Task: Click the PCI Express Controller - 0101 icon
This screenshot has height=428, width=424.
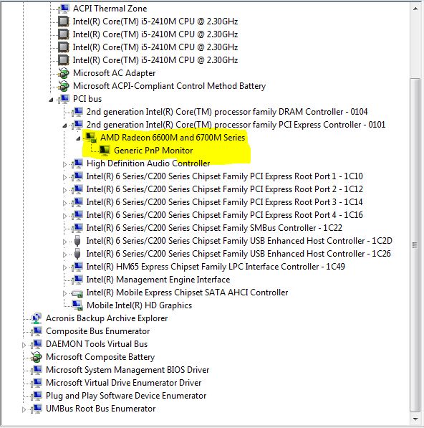Action: click(77, 125)
